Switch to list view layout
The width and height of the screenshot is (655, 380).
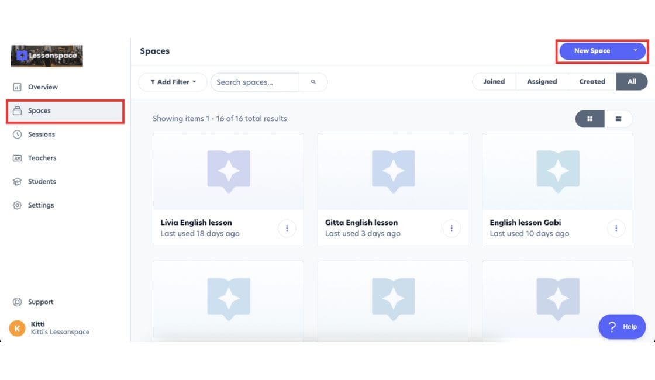click(618, 119)
